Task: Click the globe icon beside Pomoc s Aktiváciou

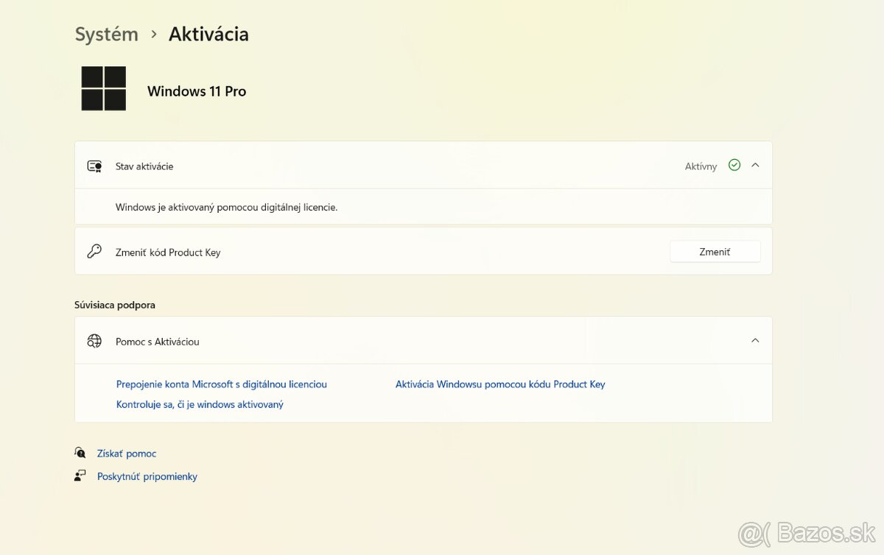Action: click(94, 341)
